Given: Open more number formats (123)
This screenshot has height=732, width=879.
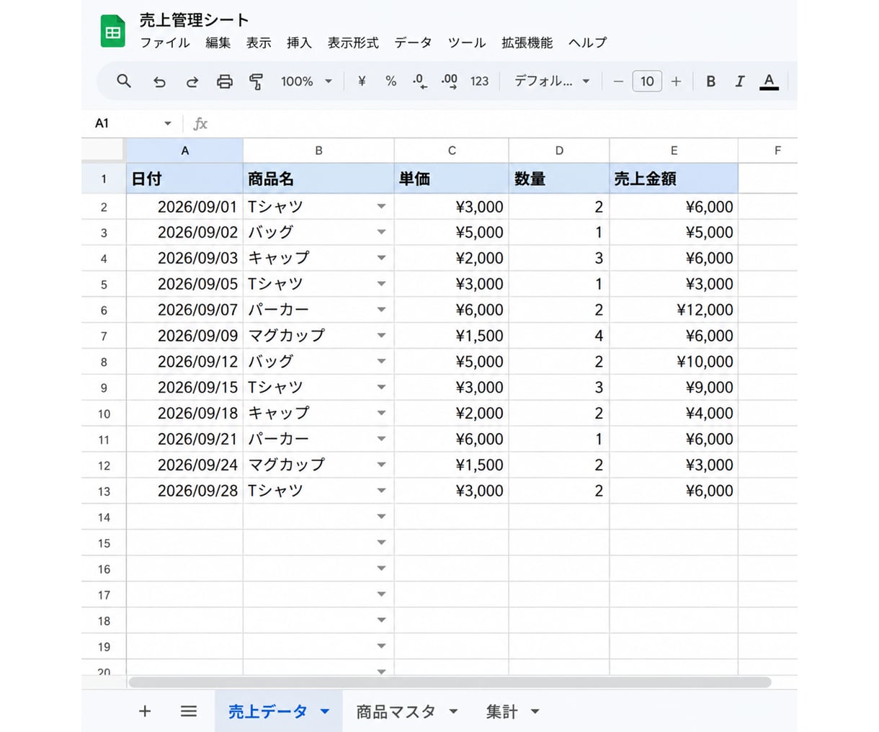Looking at the screenshot, I should click(479, 81).
